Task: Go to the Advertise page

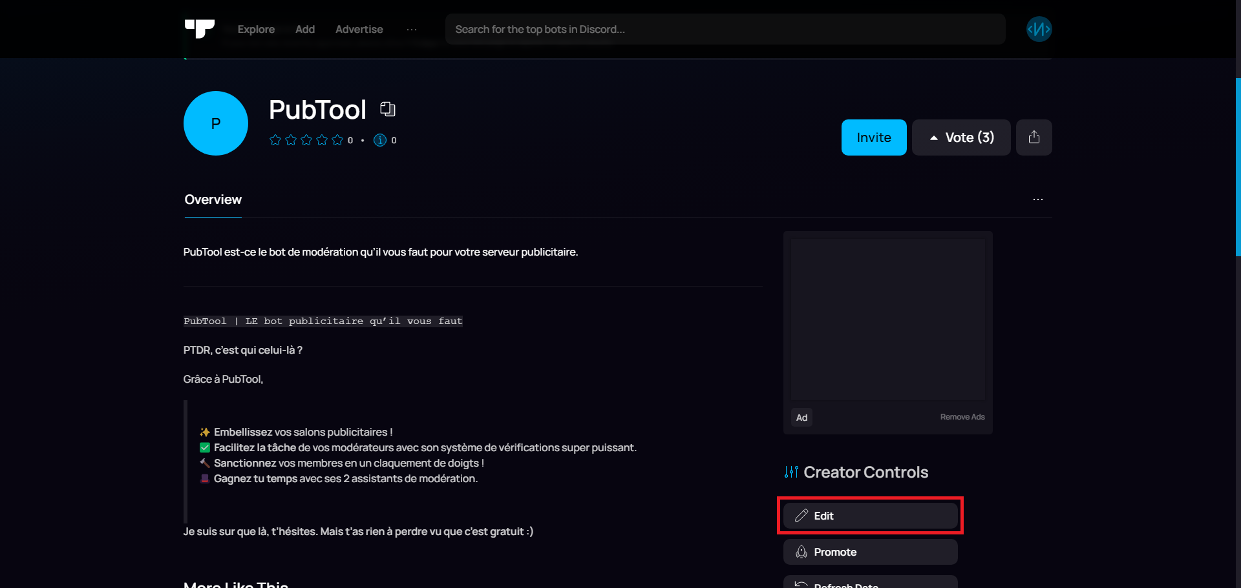Action: point(359,30)
